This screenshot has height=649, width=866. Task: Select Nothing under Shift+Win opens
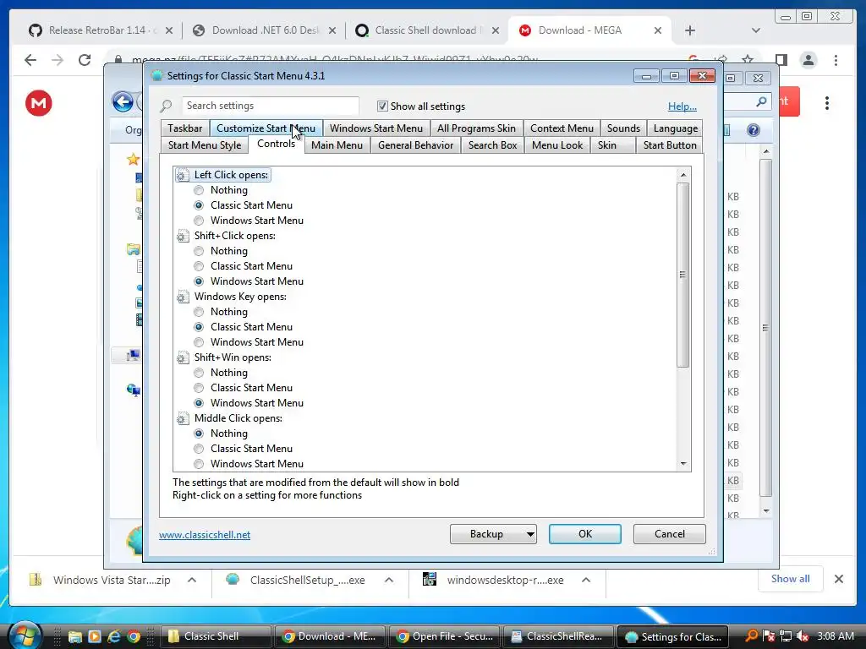tap(199, 373)
